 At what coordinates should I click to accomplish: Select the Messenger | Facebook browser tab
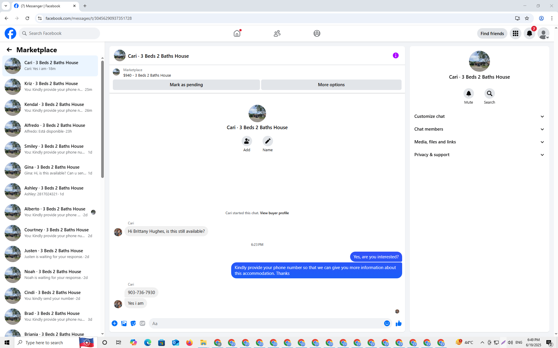click(x=45, y=6)
